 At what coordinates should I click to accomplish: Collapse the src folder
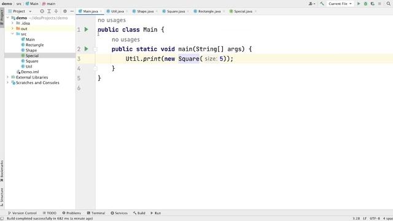click(12, 34)
